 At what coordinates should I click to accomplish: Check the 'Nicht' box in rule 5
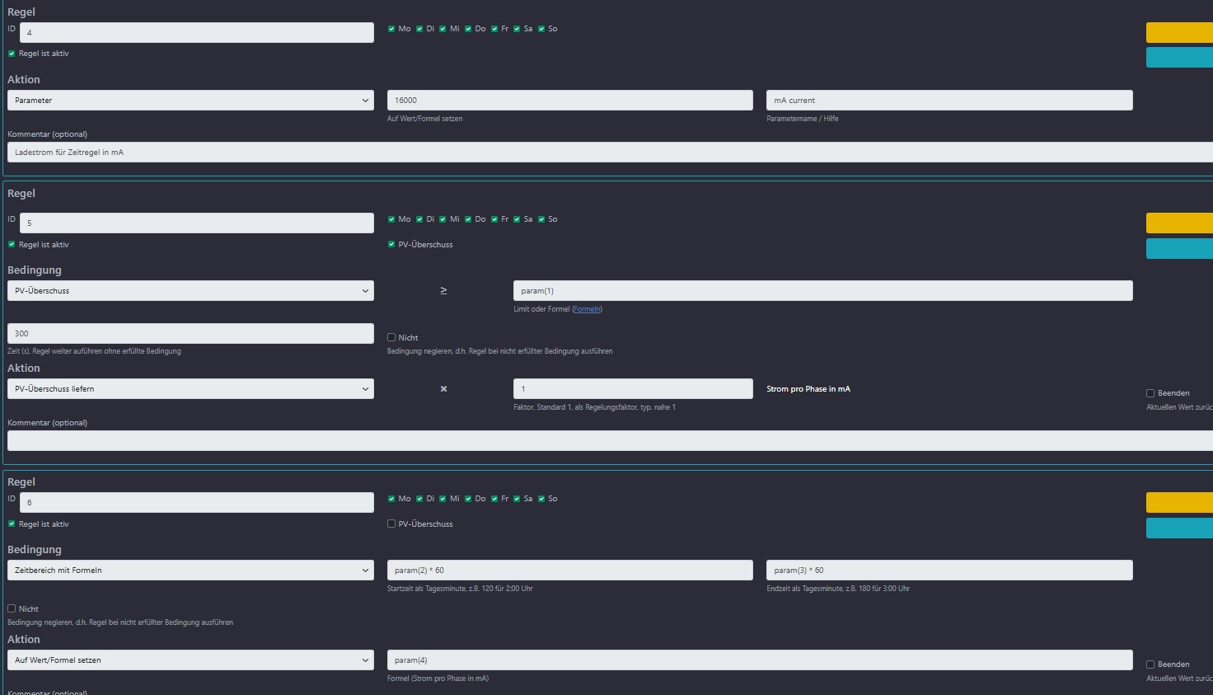tap(391, 337)
